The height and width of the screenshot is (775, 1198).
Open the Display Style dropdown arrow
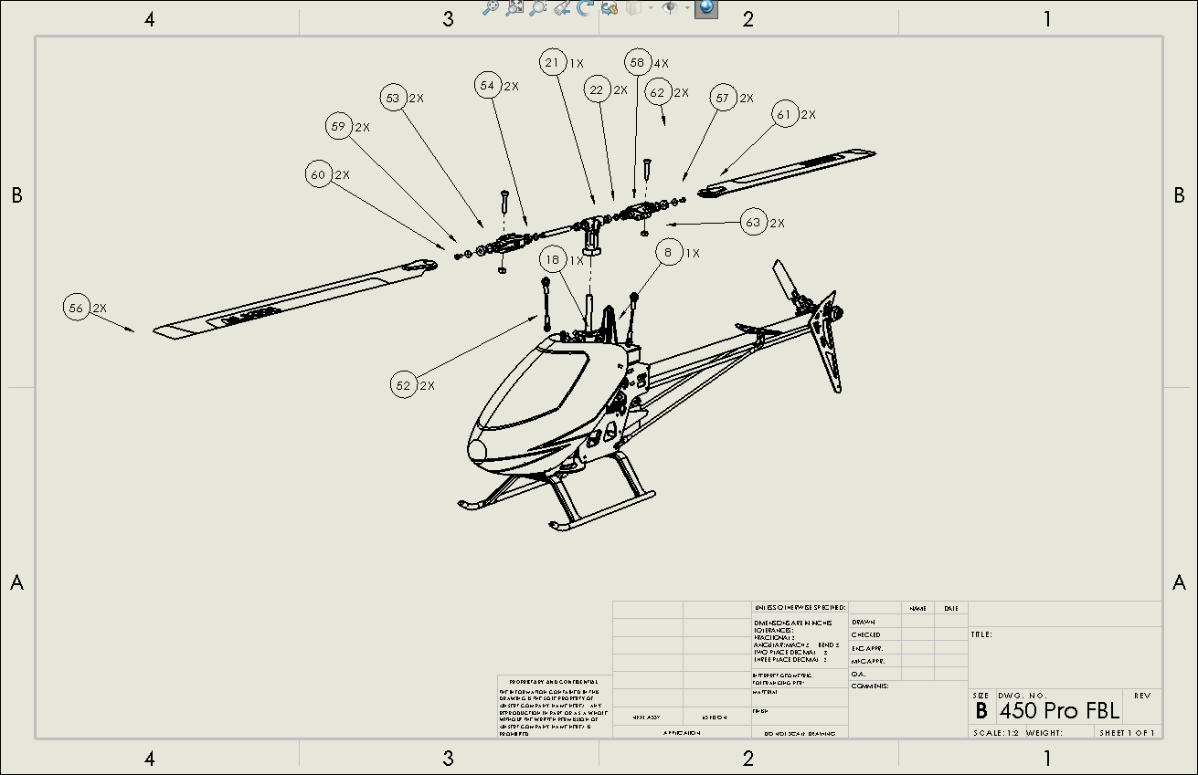pyautogui.click(x=651, y=8)
